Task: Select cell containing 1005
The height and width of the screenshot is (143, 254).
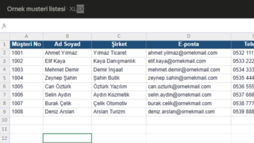Action: (x=26, y=86)
